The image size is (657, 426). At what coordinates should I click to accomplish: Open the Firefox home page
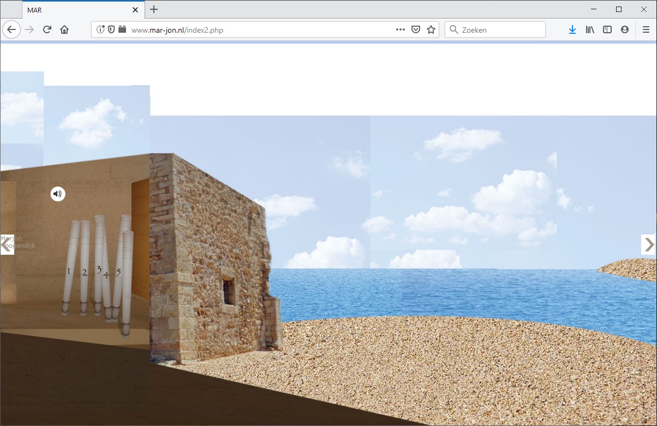pos(64,30)
